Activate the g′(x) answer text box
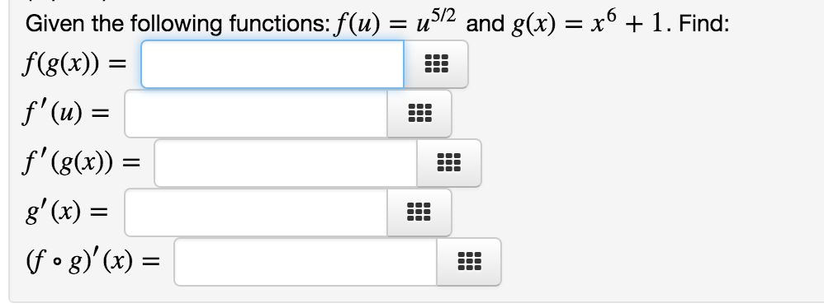Screen dimensions: 824x308 click(x=256, y=212)
